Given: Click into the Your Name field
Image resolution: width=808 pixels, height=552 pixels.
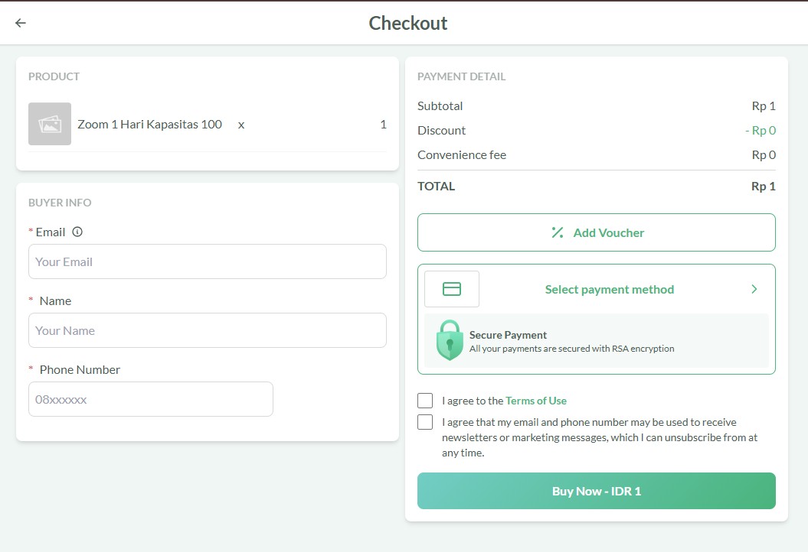Looking at the screenshot, I should click(x=208, y=330).
